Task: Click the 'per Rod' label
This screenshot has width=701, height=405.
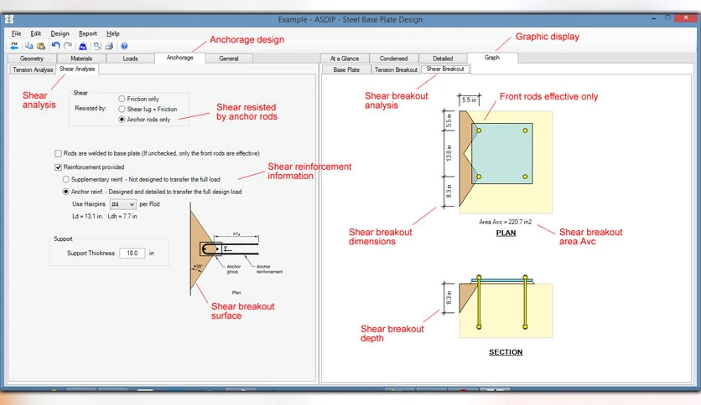Action: 149,204
